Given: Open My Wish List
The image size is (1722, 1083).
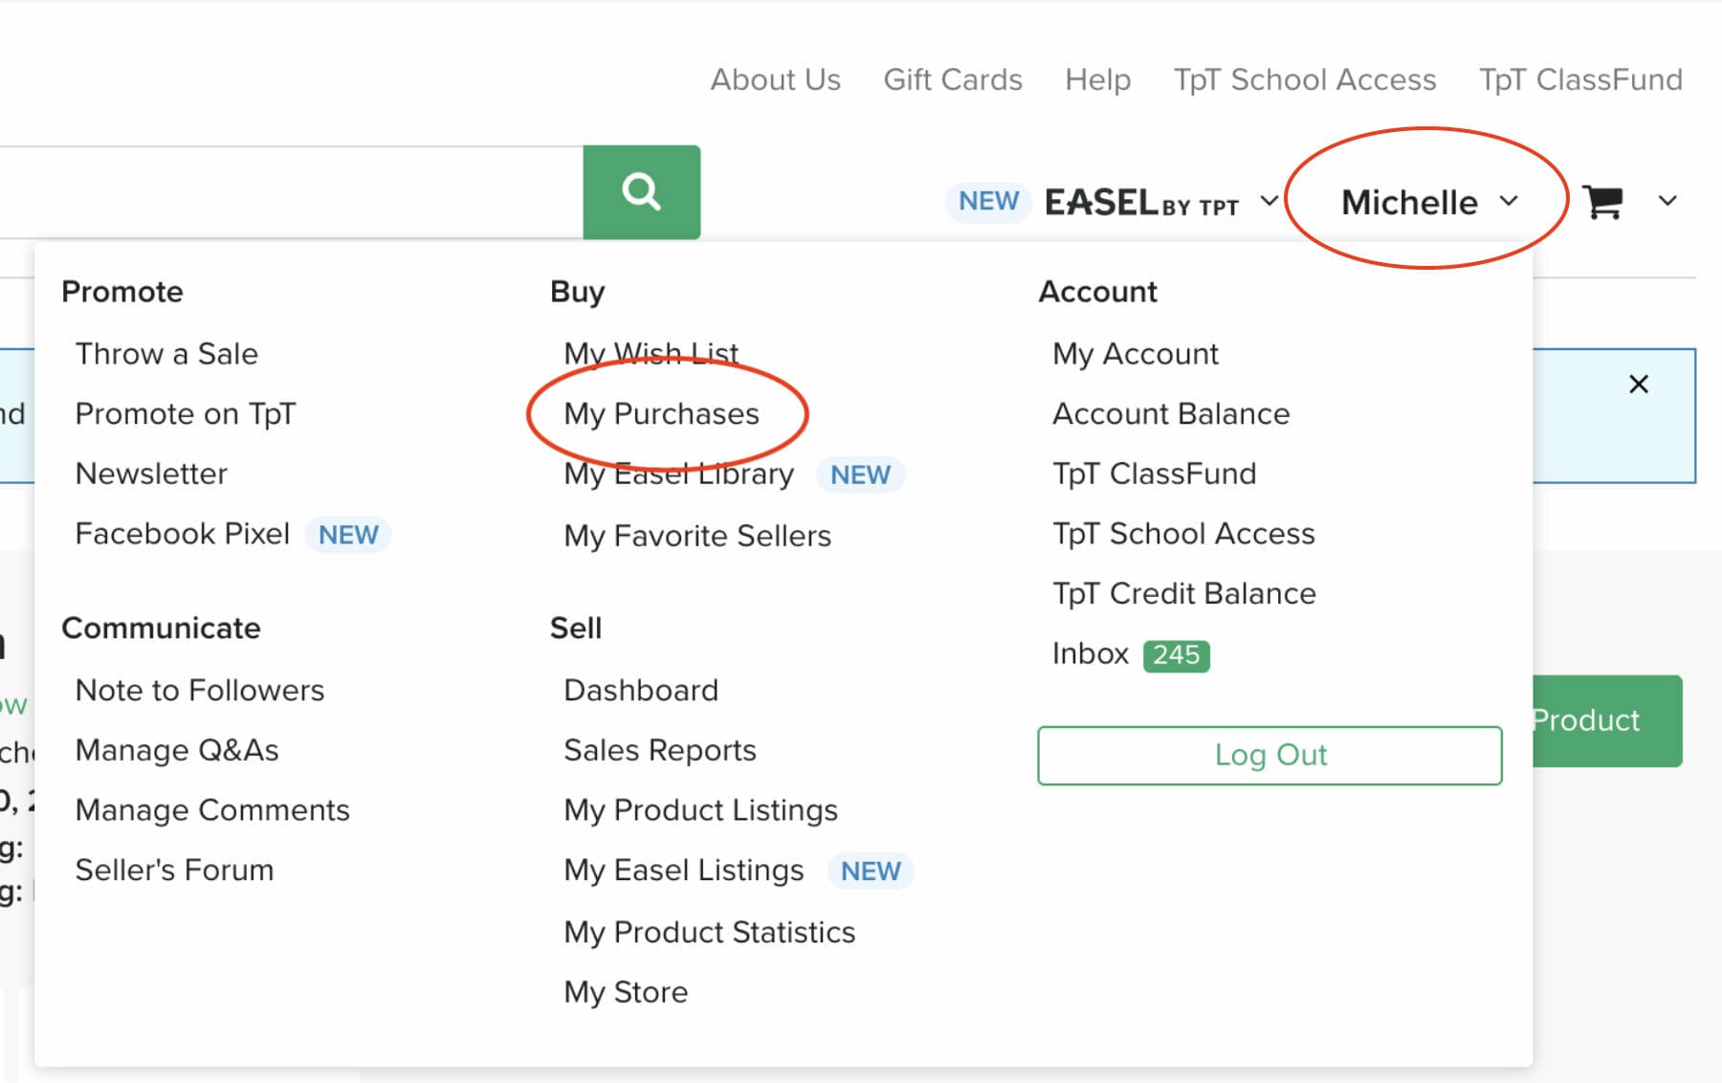Looking at the screenshot, I should (651, 354).
